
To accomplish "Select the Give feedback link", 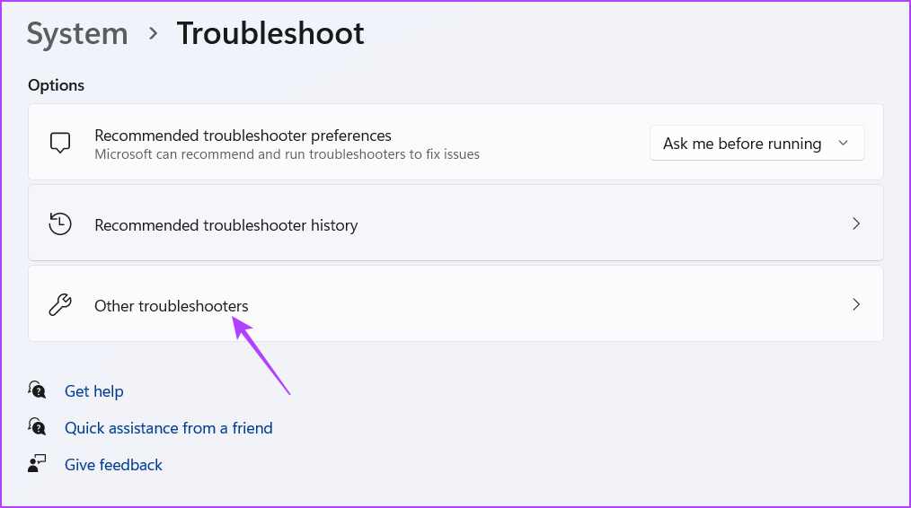I will click(113, 465).
